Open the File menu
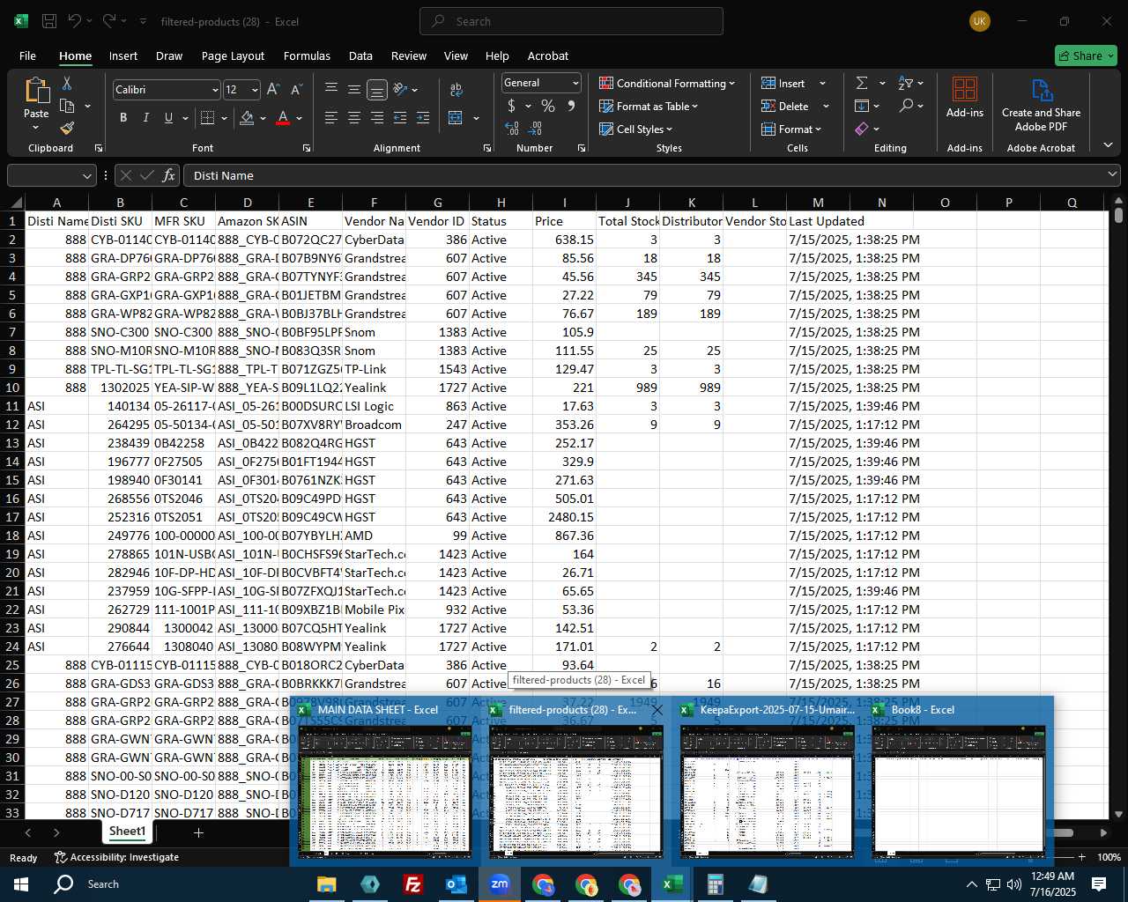This screenshot has width=1128, height=902. click(27, 55)
